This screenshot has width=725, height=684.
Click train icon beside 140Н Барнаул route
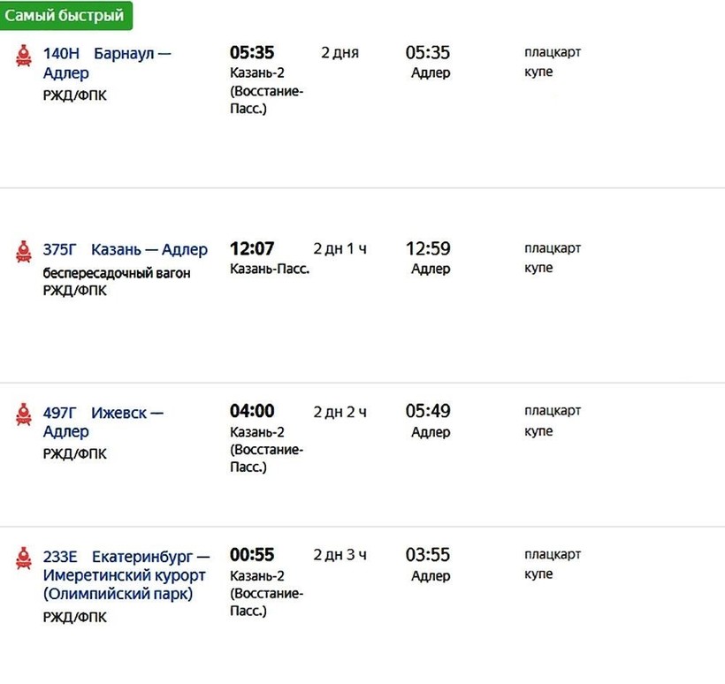coord(24,55)
